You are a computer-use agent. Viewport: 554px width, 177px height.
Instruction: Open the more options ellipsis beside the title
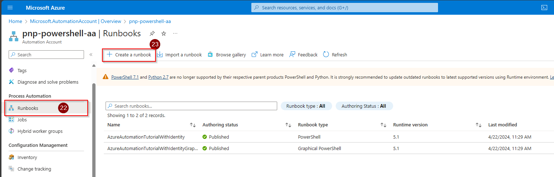click(x=175, y=33)
